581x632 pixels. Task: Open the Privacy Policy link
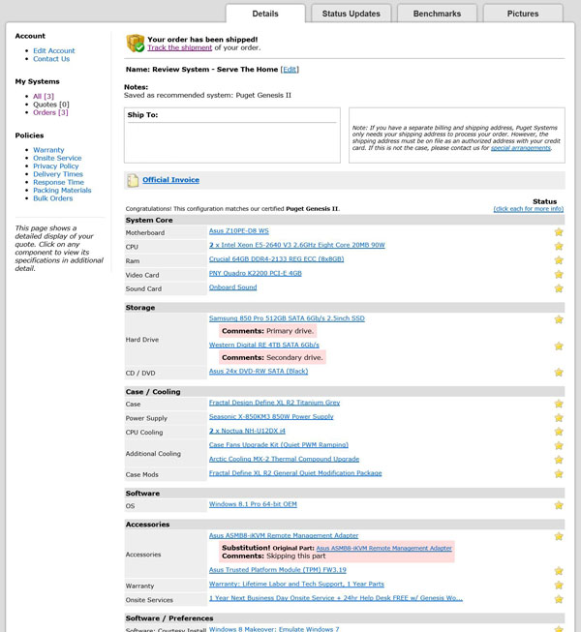tap(55, 166)
